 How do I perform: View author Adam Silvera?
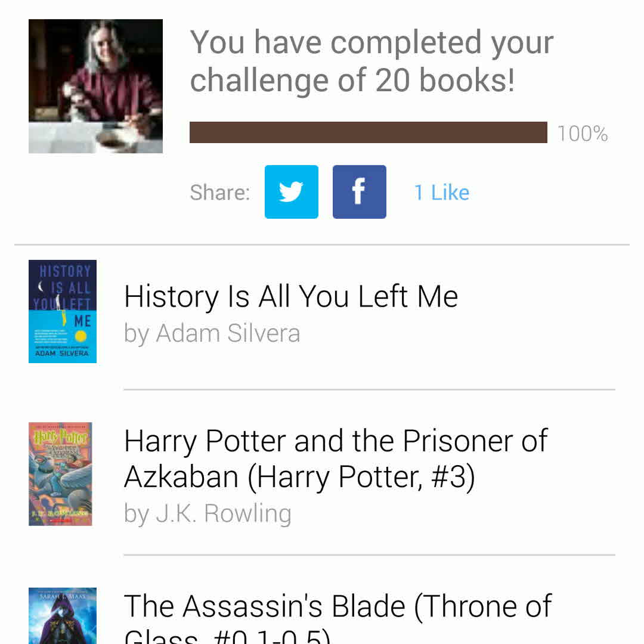(x=212, y=333)
